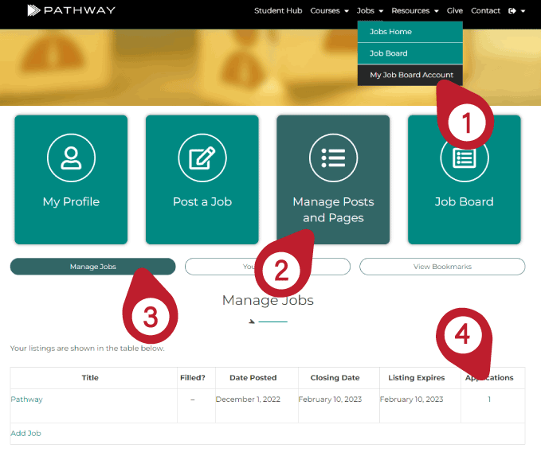
Task: Select Job Board in the Jobs dropdown
Action: coord(389,53)
